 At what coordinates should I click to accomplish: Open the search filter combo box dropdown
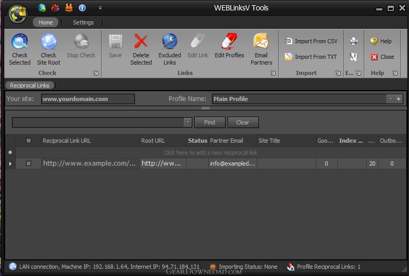188,122
